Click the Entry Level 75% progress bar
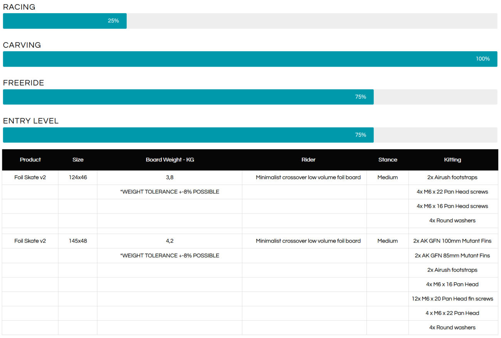The width and height of the screenshot is (501, 338). pos(250,135)
